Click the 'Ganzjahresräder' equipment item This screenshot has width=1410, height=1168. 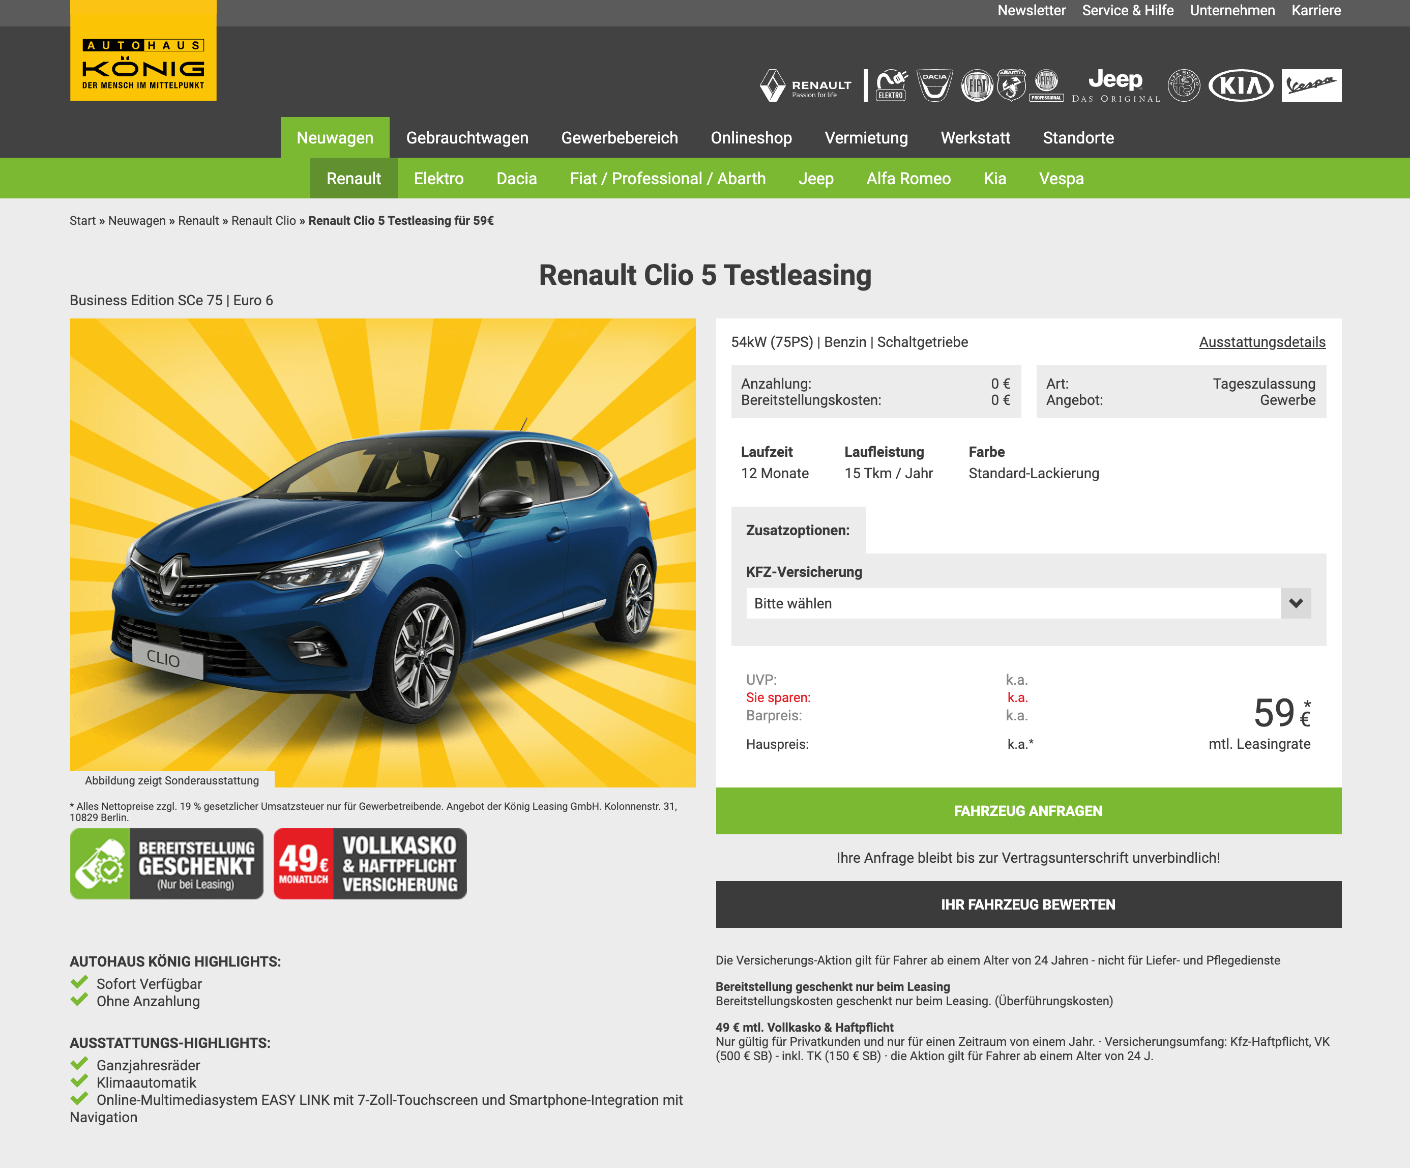click(148, 1065)
